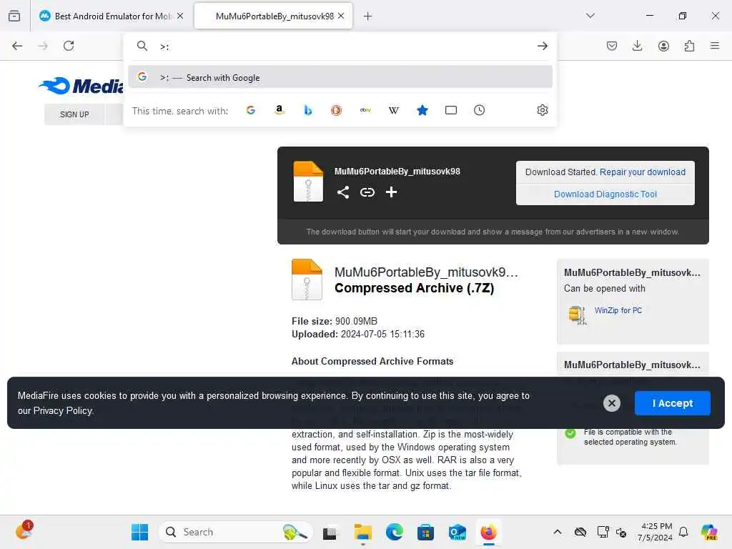The height and width of the screenshot is (549, 732).
Task: Open the Firefox account icon
Action: (663, 46)
